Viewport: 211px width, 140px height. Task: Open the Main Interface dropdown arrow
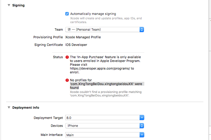click(142, 135)
